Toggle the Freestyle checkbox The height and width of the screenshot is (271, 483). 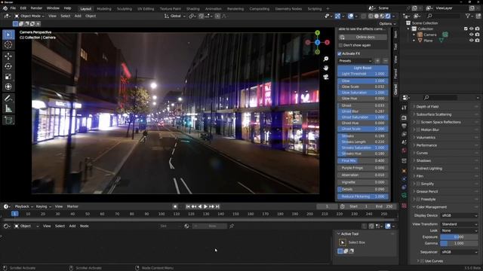pyautogui.click(x=418, y=199)
